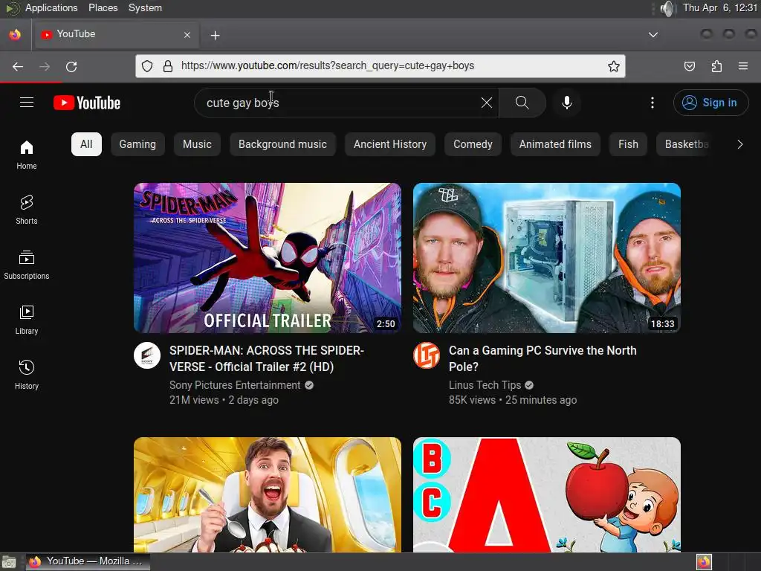Go back with the browser back arrow
The width and height of the screenshot is (761, 571).
tap(18, 66)
